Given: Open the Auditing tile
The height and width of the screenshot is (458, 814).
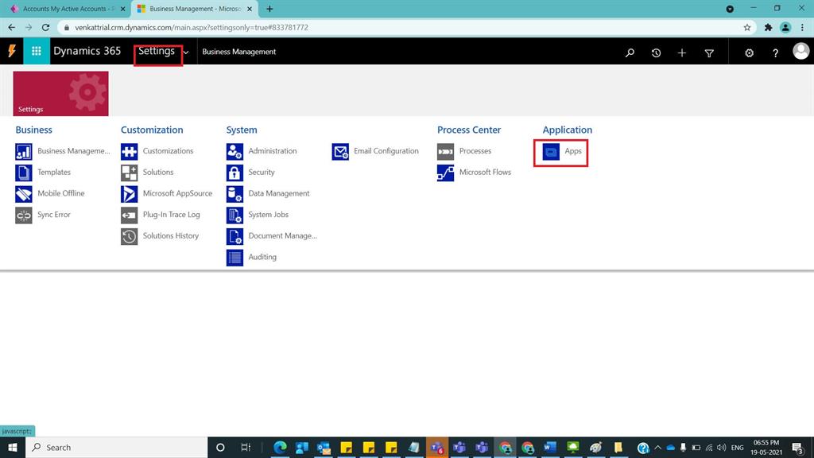Looking at the screenshot, I should pyautogui.click(x=262, y=257).
